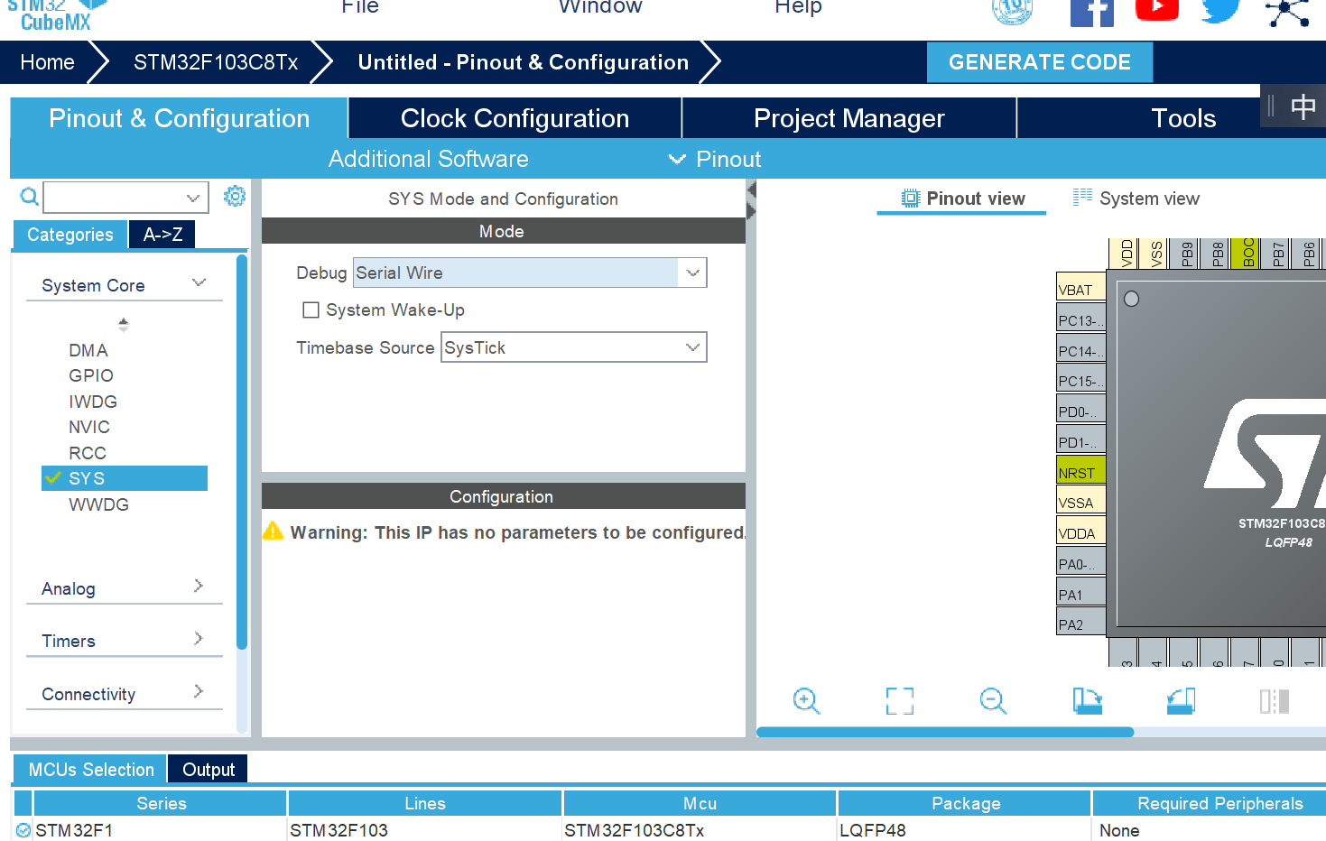
Task: Open the File menu
Action: (x=359, y=7)
